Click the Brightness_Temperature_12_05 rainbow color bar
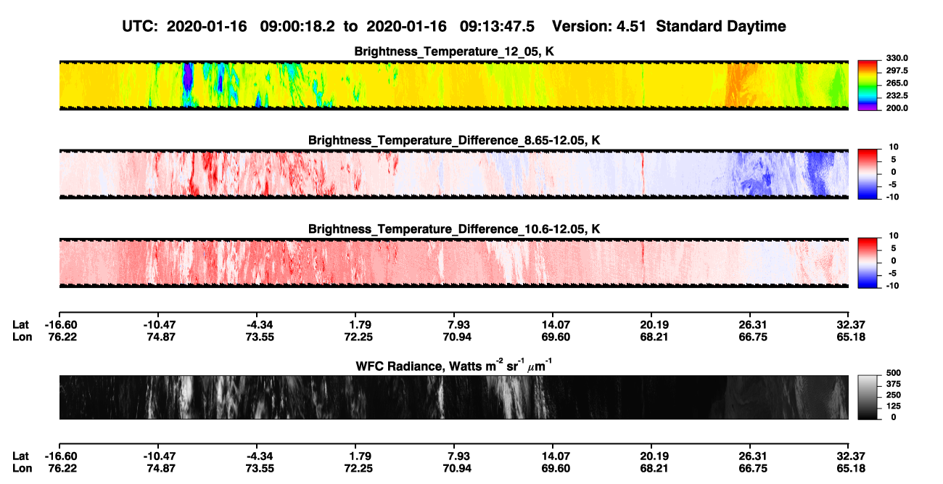This screenshot has height=484, width=943. [868, 83]
